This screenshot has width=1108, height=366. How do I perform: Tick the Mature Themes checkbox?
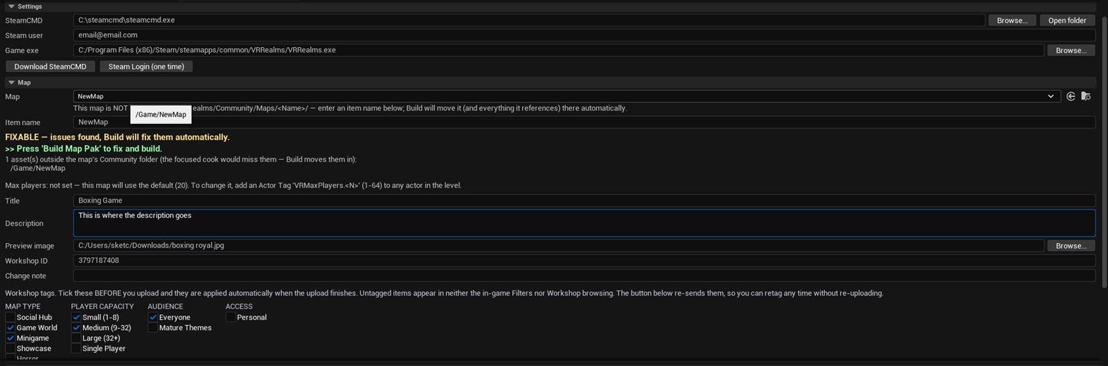pyautogui.click(x=153, y=328)
